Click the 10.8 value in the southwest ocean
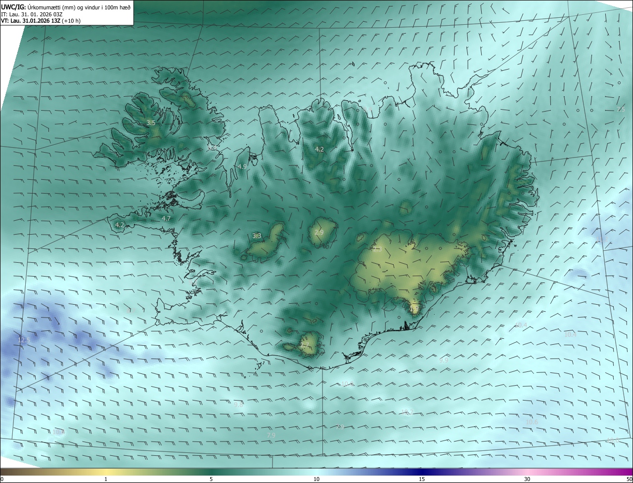This screenshot has height=483, width=633. pos(59,432)
